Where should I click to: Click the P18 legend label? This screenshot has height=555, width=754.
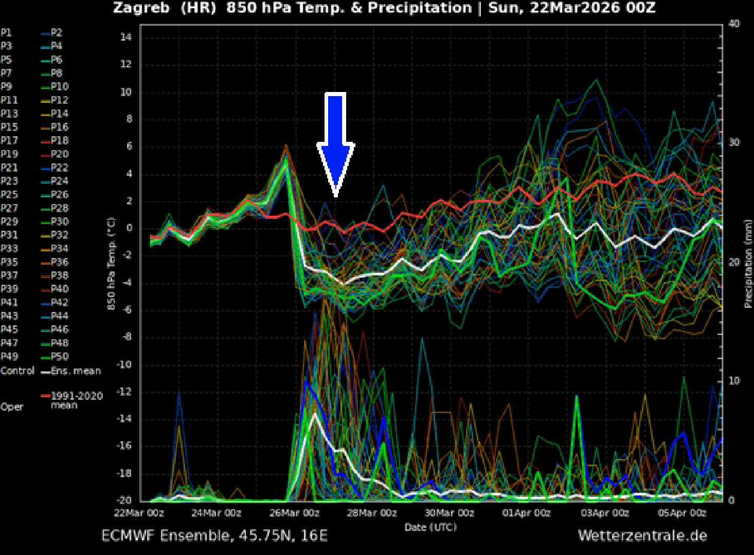pos(60,140)
